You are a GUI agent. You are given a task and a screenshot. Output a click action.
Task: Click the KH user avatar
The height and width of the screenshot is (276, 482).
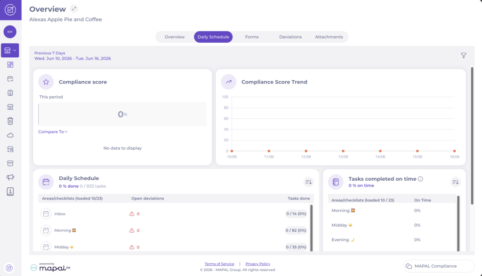click(10, 31)
